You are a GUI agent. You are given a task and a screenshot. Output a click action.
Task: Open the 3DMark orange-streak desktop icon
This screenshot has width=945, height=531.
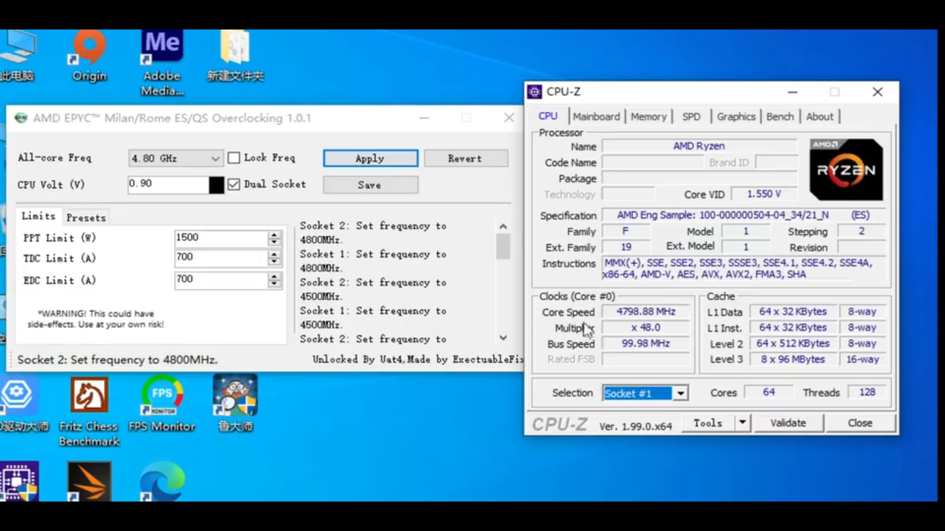click(89, 482)
